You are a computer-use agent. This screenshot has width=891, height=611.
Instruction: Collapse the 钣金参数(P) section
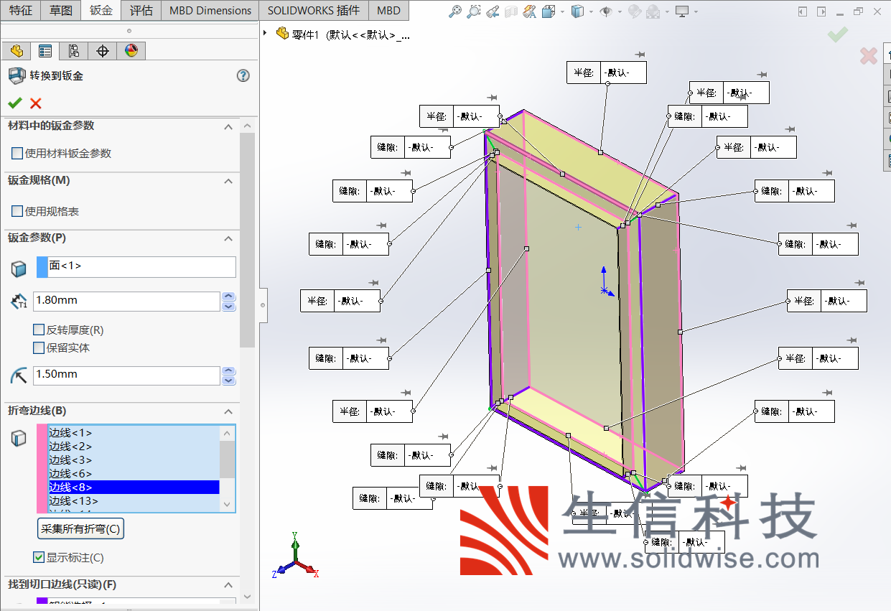pyautogui.click(x=228, y=238)
